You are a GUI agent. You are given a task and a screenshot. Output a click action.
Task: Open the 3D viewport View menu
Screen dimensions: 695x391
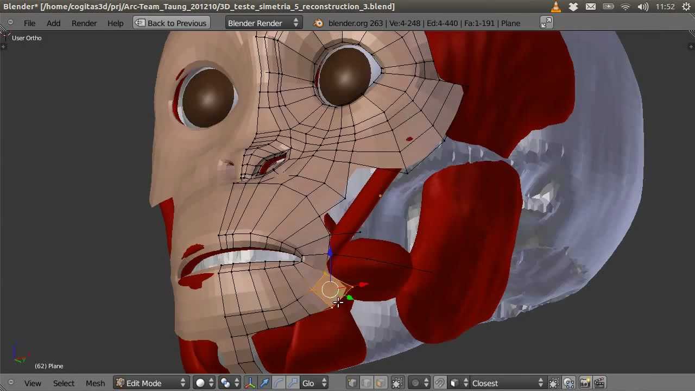point(33,383)
